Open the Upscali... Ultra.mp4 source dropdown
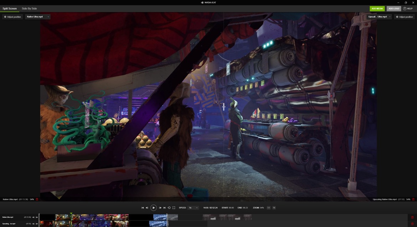This screenshot has width=417, height=227. tap(379, 17)
